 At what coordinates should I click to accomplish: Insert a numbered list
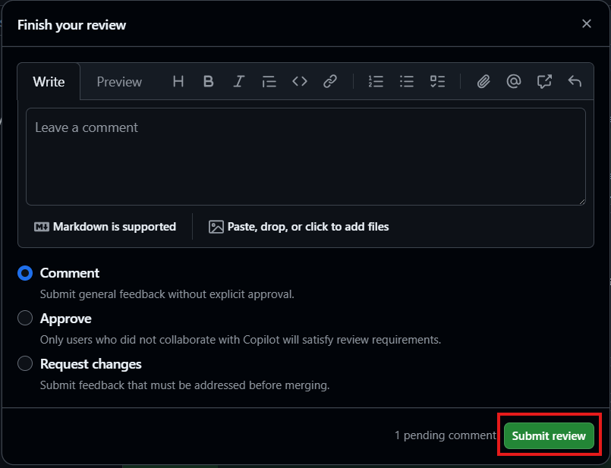tap(376, 82)
